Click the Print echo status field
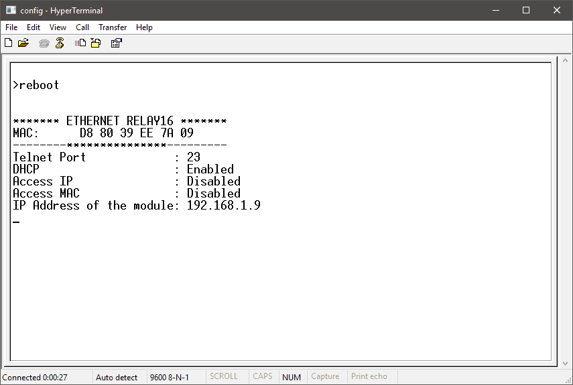This screenshot has width=573, height=385. 369,377
